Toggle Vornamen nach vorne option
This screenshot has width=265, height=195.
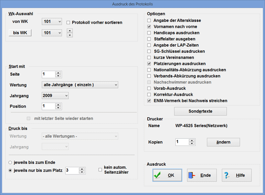point(149,26)
